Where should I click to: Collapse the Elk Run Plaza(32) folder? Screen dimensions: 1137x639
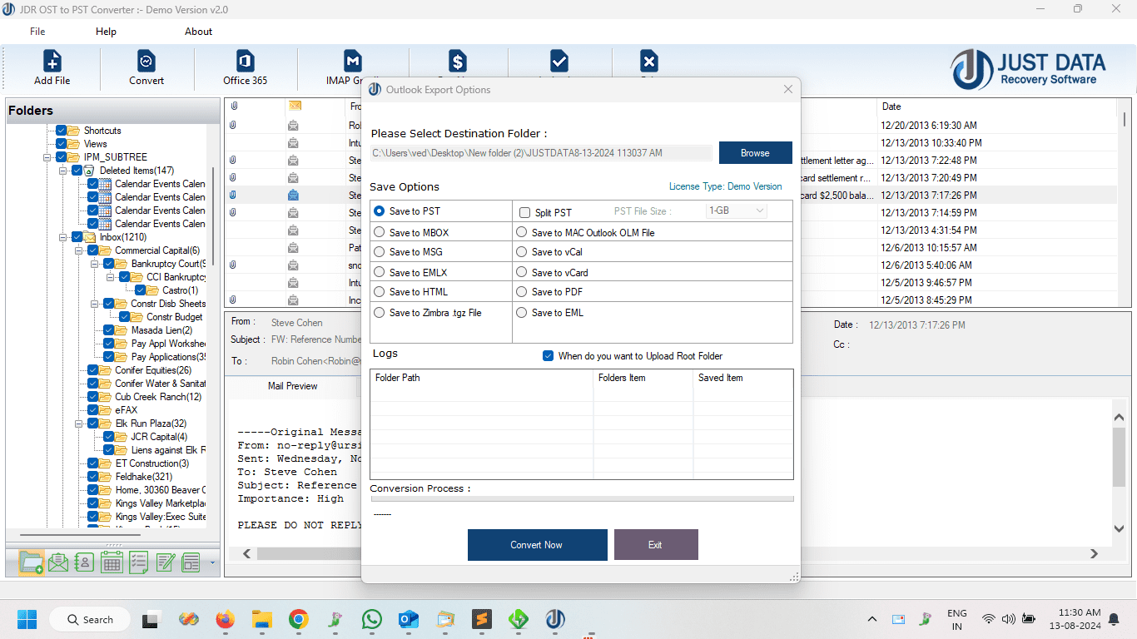(79, 424)
